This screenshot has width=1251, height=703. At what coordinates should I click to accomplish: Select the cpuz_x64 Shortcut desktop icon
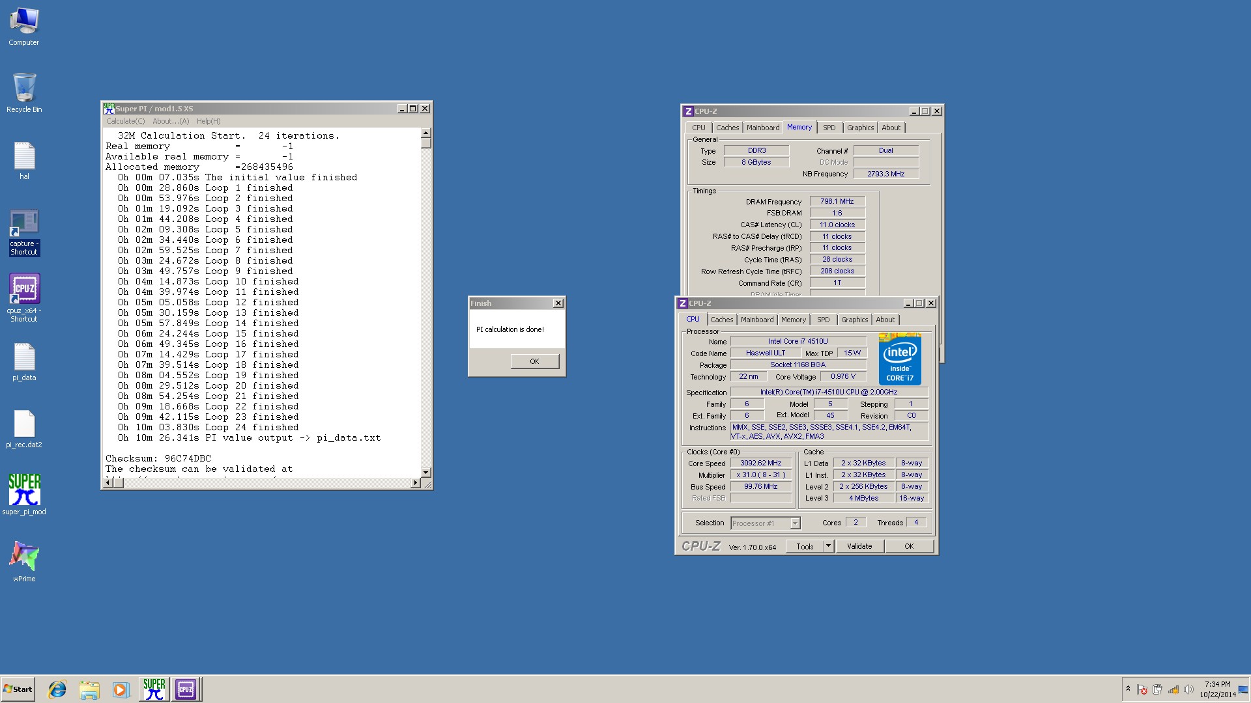pyautogui.click(x=24, y=297)
